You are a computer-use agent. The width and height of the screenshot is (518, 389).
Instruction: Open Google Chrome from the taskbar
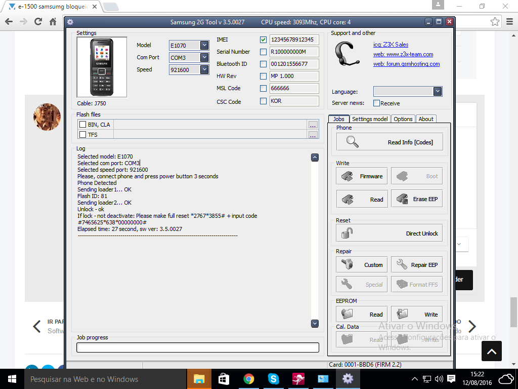[249, 379]
